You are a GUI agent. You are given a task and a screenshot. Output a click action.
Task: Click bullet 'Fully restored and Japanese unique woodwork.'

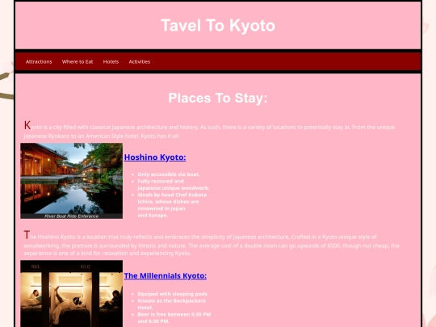pos(174,184)
